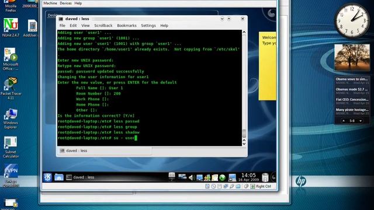The height and width of the screenshot is (210, 374).
Task: Click the terminal scrollbar up arrow
Action: (244, 32)
